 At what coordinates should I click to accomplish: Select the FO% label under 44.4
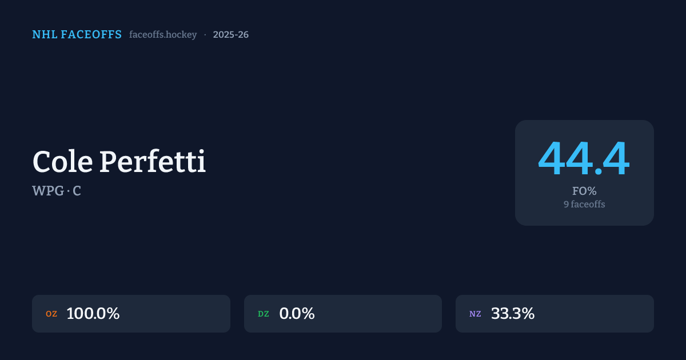tap(584, 191)
